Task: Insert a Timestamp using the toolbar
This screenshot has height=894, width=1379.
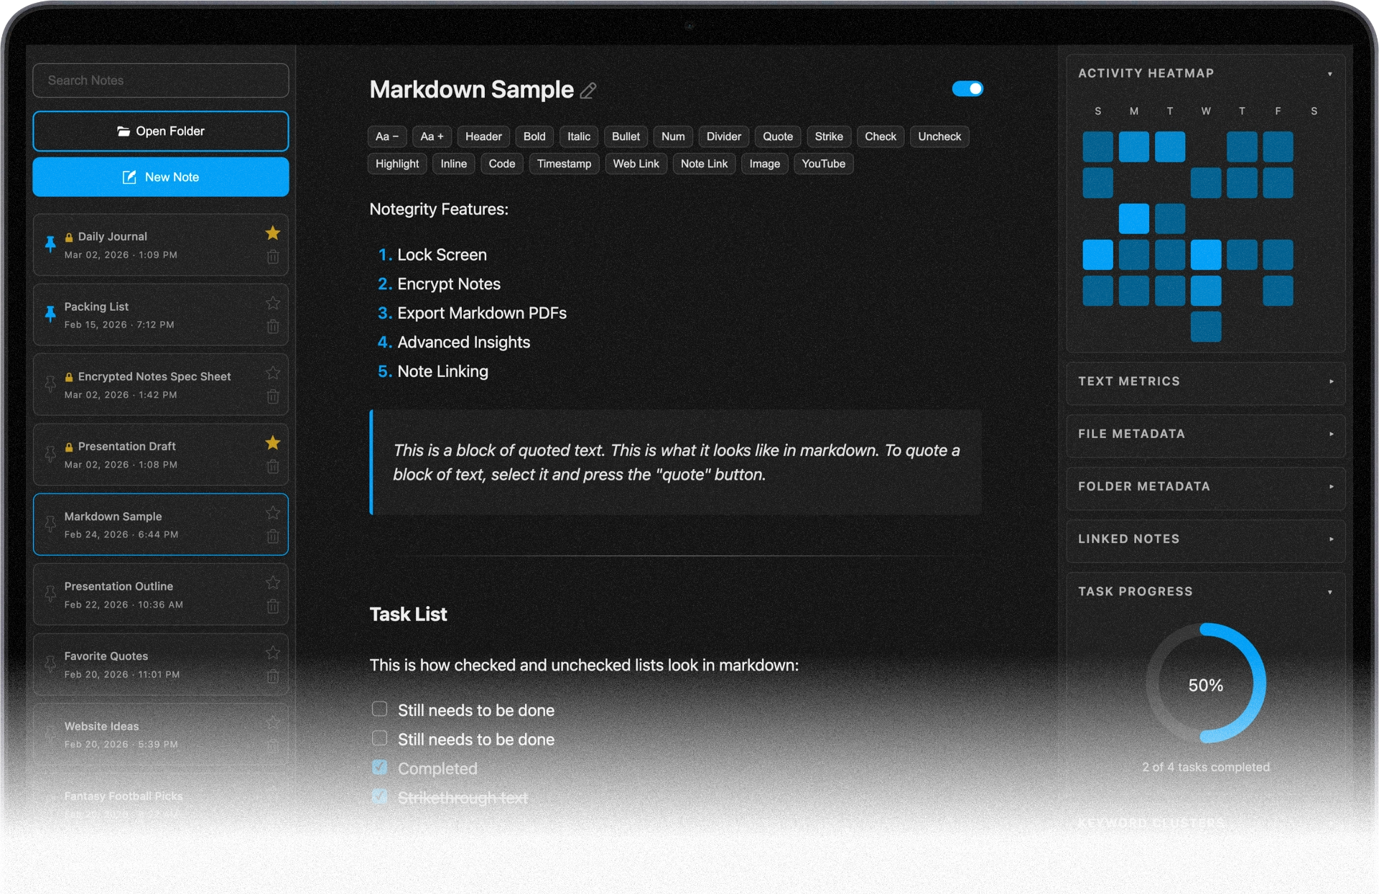Action: pyautogui.click(x=564, y=164)
